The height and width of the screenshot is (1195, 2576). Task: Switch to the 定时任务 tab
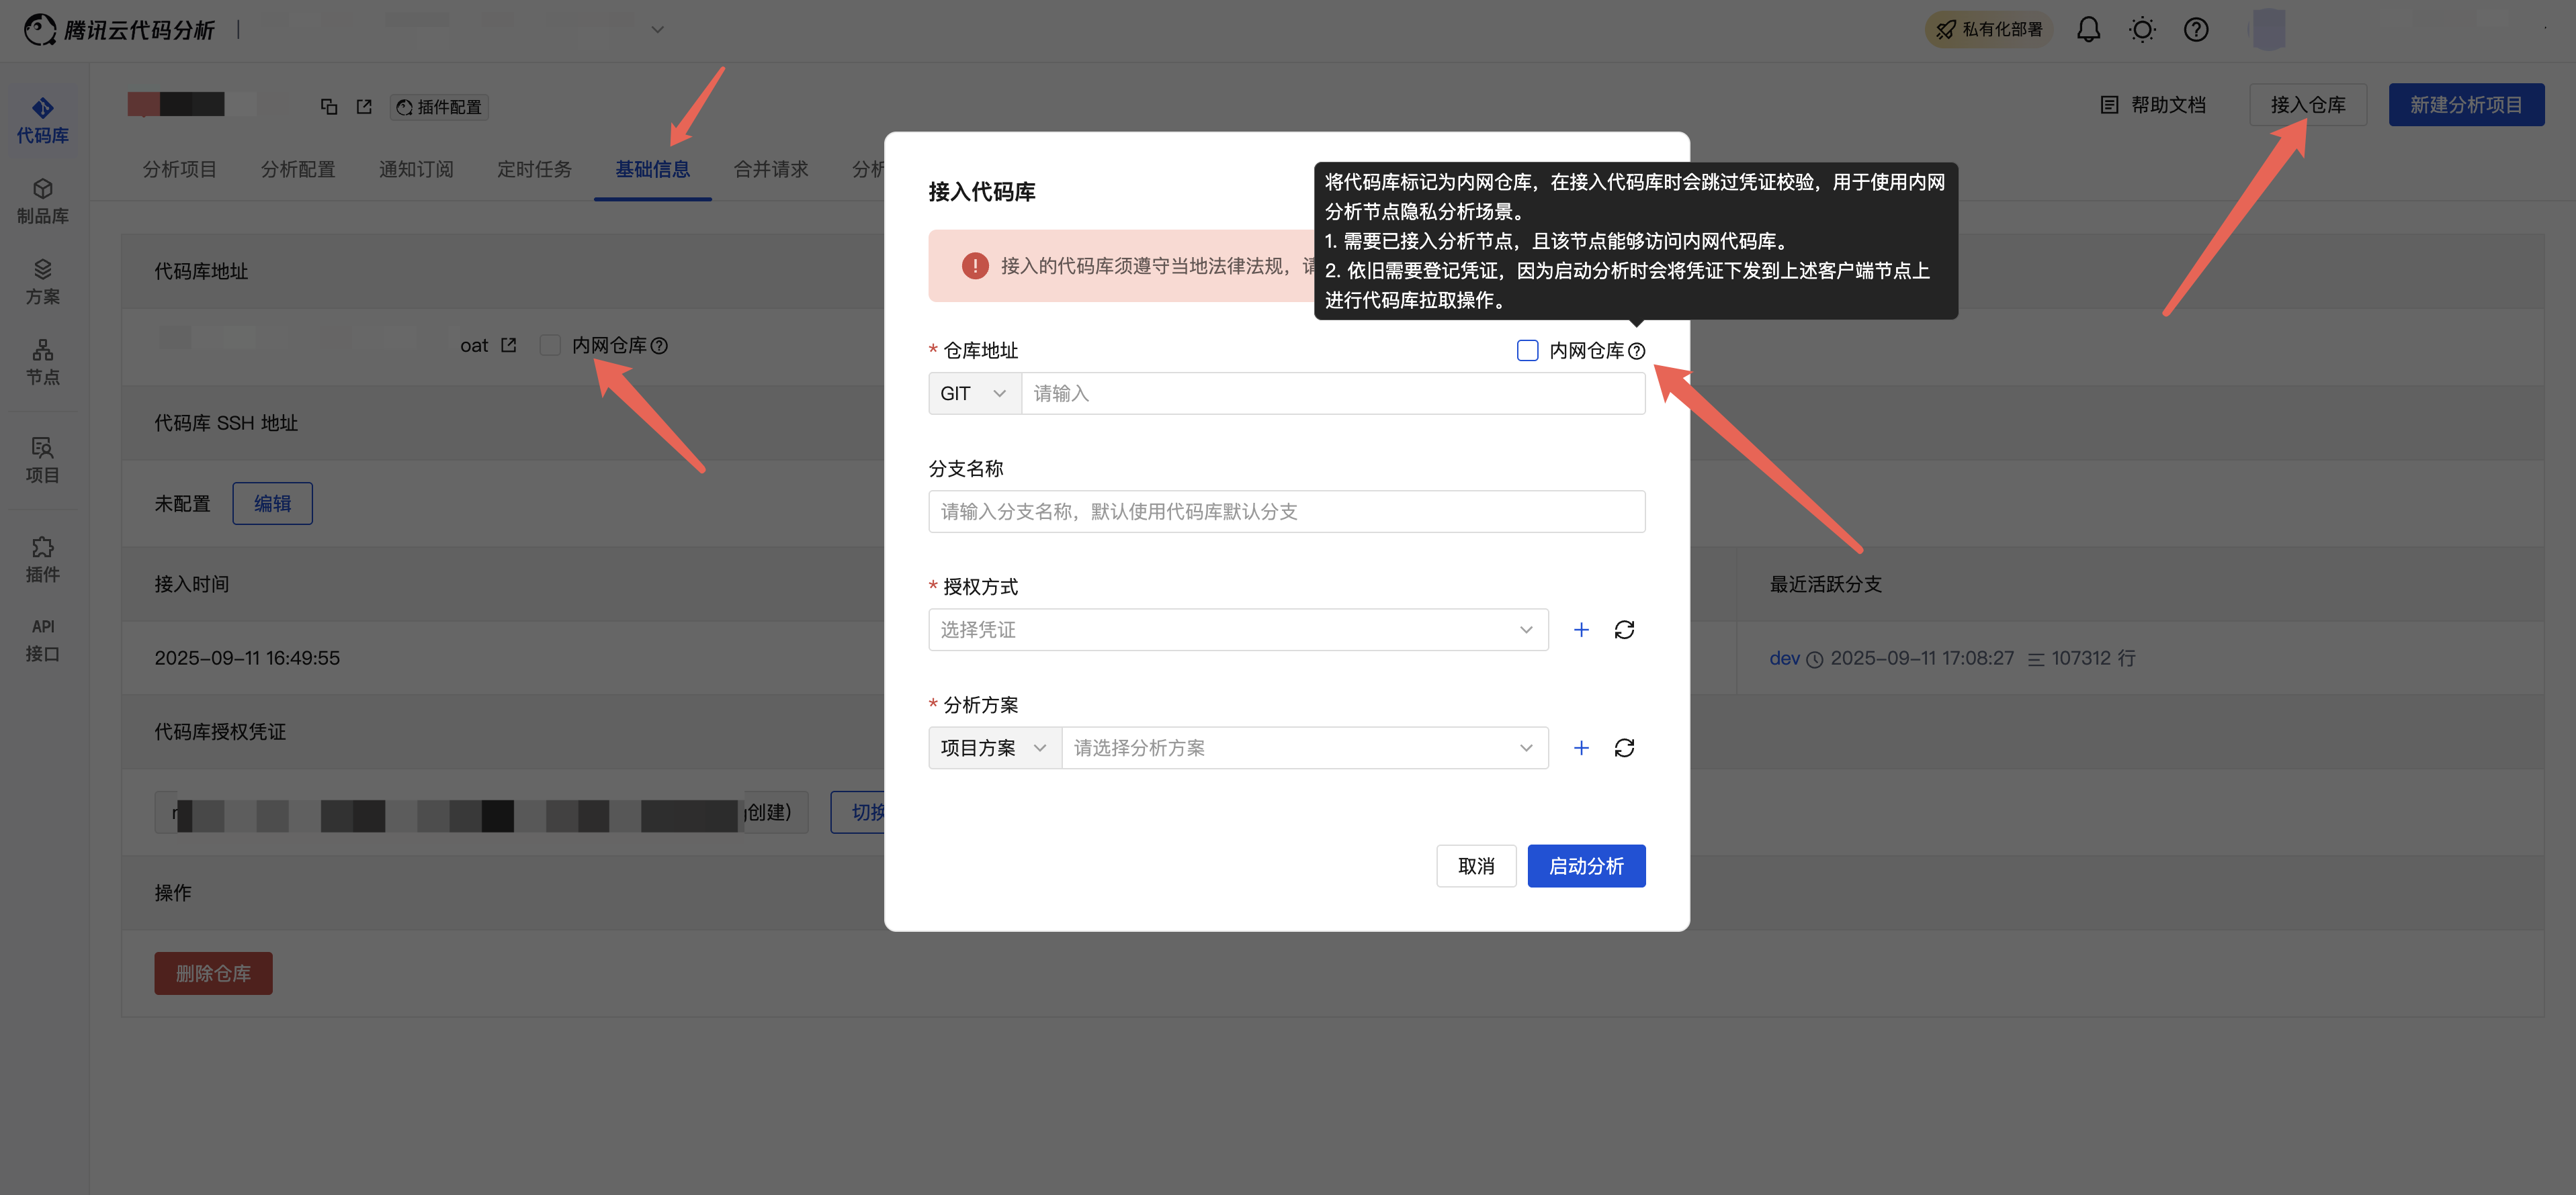coord(534,169)
